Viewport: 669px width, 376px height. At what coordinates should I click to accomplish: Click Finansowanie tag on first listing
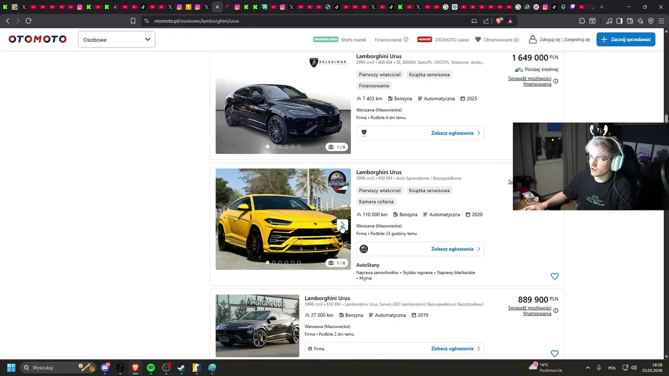coord(374,86)
